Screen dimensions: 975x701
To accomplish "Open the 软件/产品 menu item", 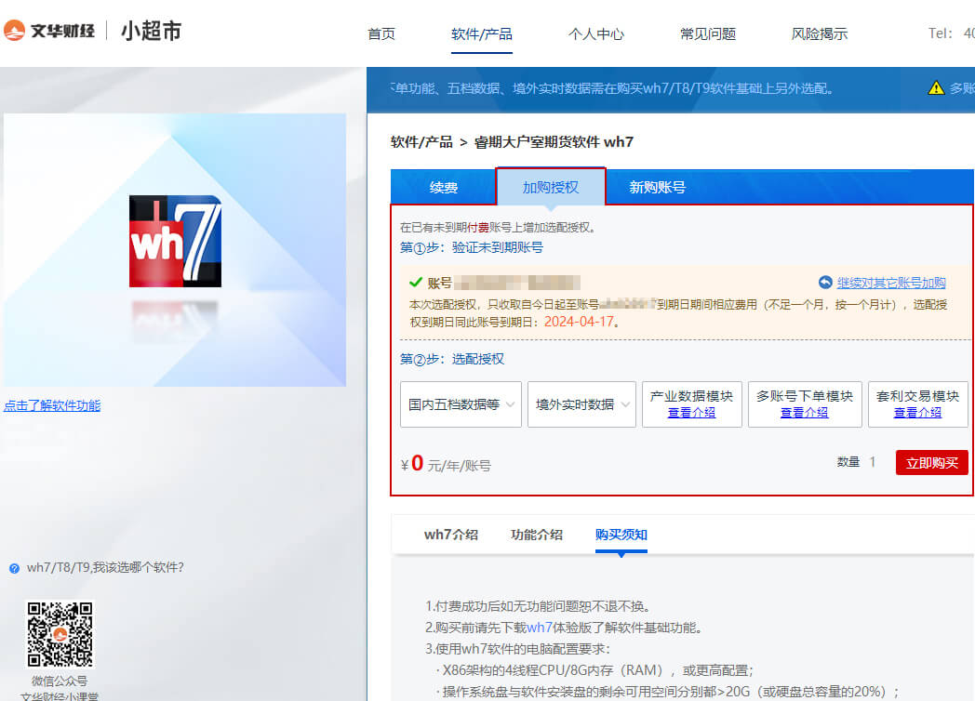I will point(482,33).
